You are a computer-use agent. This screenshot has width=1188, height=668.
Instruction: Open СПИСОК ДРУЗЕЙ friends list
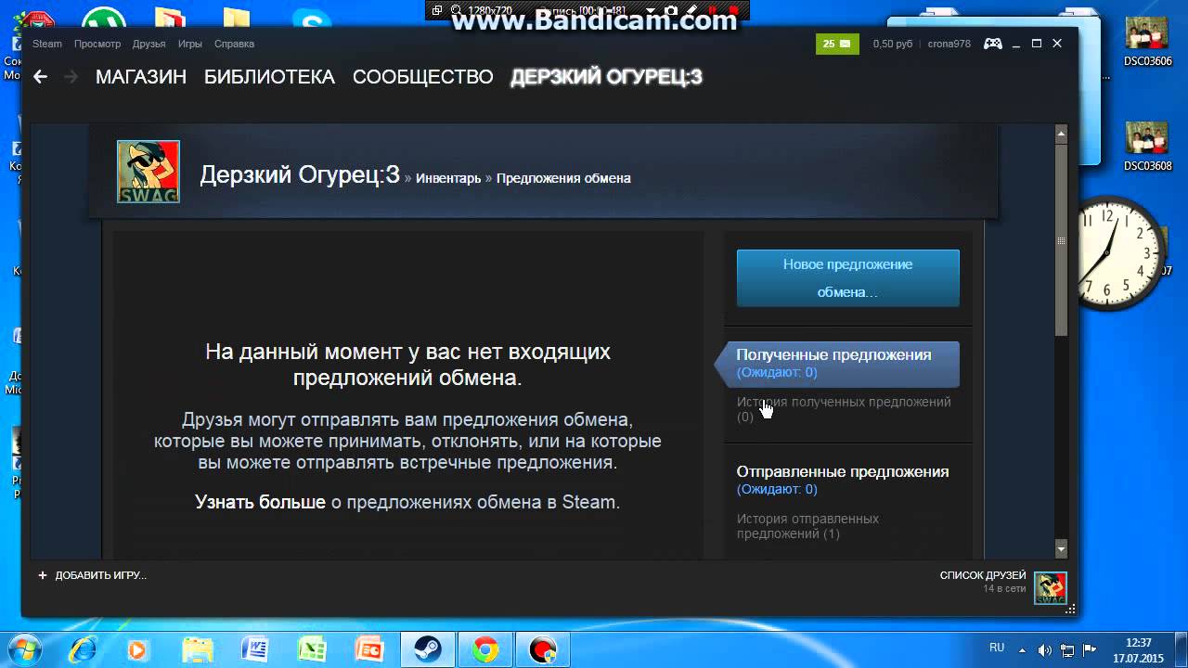(x=983, y=575)
